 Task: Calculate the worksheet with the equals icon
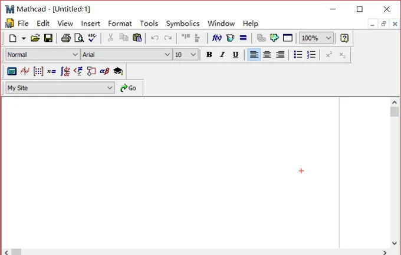click(243, 38)
